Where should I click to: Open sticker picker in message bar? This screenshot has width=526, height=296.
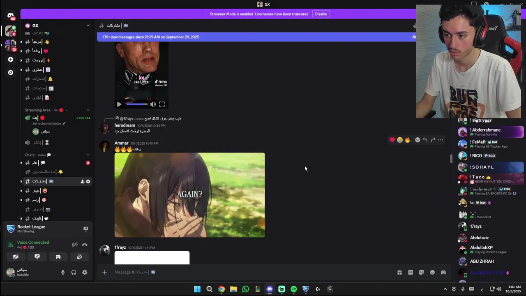[421, 272]
